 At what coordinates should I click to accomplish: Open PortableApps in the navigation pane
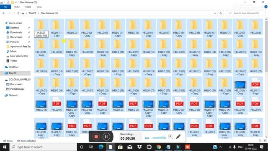(17, 89)
